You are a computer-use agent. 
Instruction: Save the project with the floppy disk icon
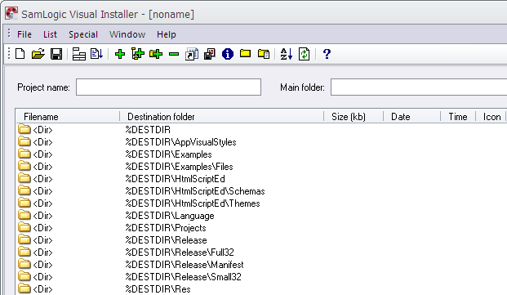coord(56,54)
